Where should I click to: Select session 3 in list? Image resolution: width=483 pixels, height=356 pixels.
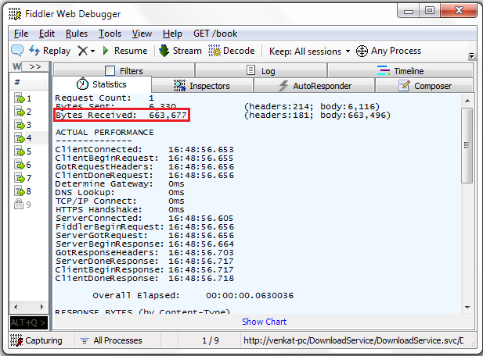point(28,125)
